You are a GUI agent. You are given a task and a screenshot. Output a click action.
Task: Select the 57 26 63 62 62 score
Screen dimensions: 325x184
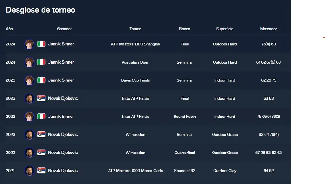pos(268,153)
